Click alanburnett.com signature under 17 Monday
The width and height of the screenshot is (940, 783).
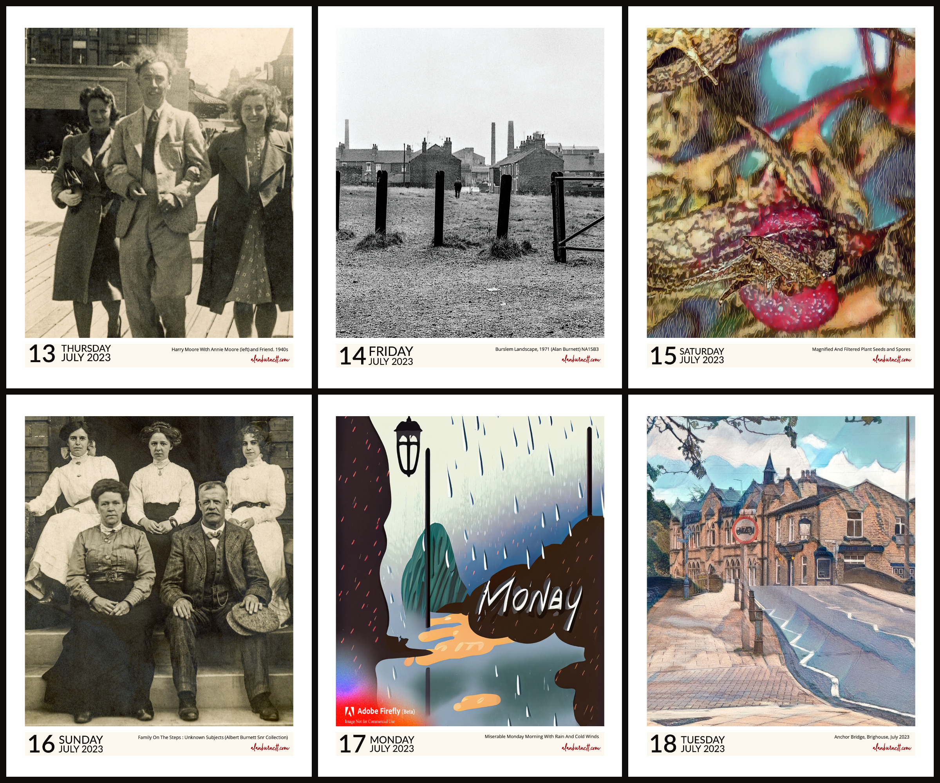coord(581,747)
